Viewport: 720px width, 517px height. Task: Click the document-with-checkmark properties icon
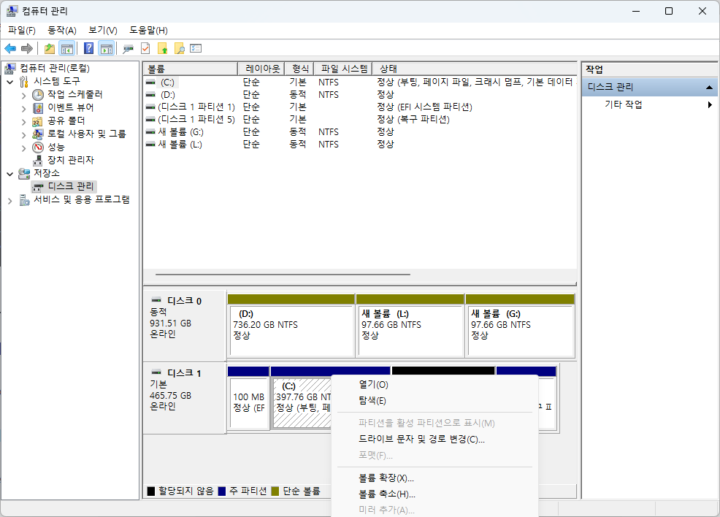pos(145,48)
